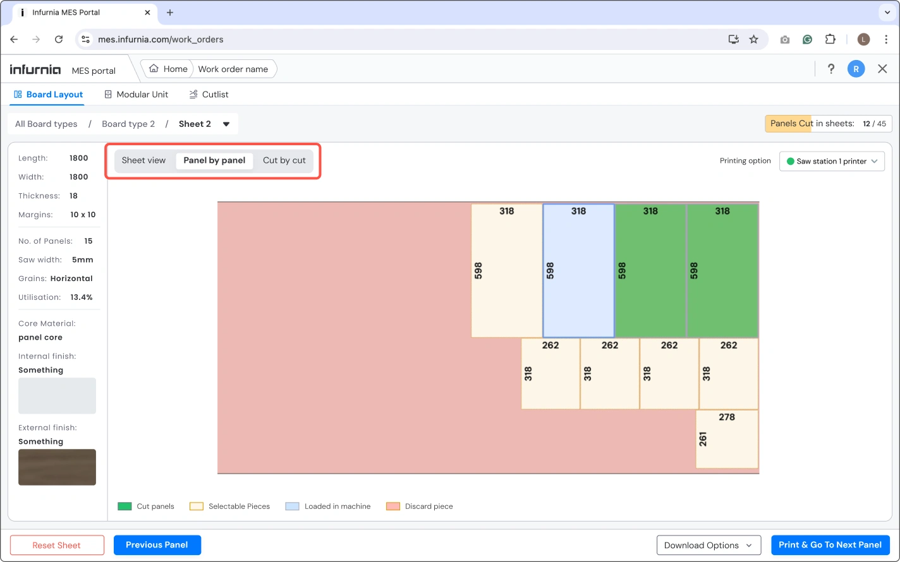Open the Saw station 1 printer dropdown

[832, 161]
